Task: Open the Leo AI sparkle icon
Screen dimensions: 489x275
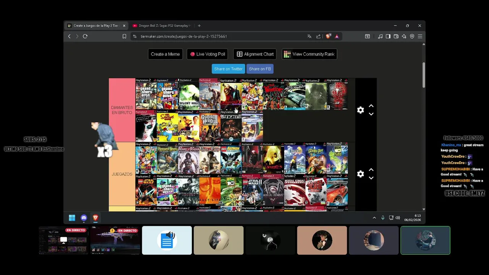Action: click(404, 36)
